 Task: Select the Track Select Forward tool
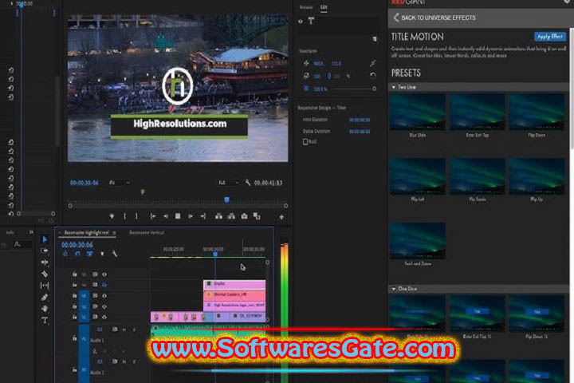pyautogui.click(x=45, y=251)
